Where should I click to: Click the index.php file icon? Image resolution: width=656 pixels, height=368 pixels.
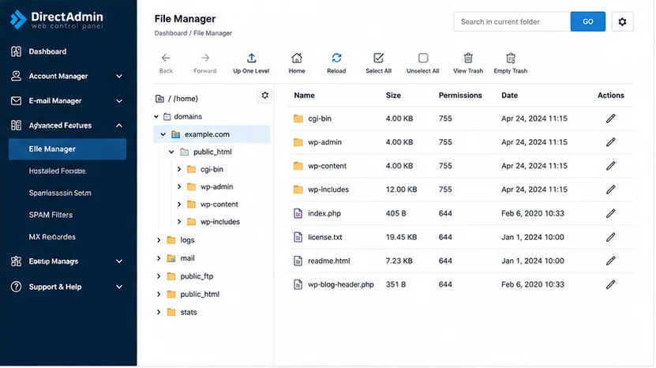pyautogui.click(x=298, y=213)
